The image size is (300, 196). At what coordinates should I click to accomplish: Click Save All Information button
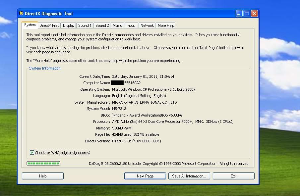point(189,176)
